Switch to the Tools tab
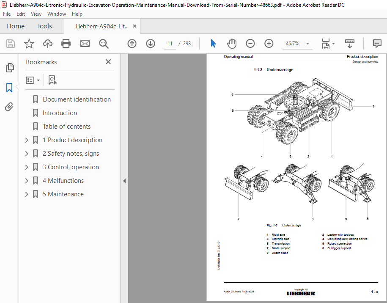This screenshot has height=303, width=387. click(45, 26)
